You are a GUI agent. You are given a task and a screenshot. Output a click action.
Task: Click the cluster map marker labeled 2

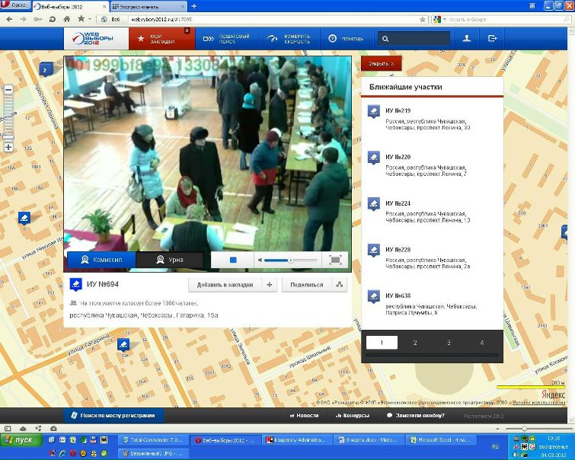coord(46,70)
